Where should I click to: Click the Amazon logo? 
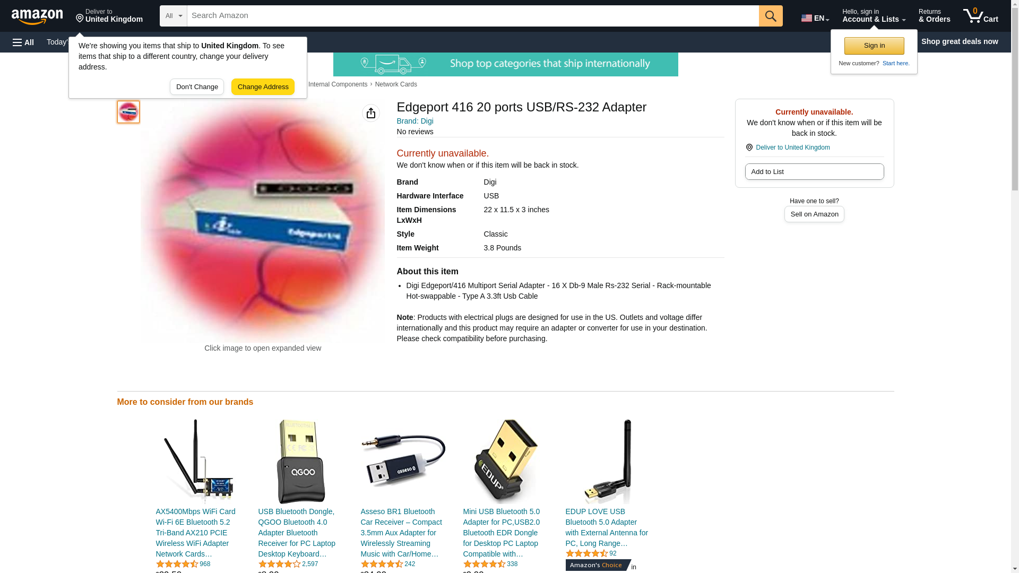37,16
